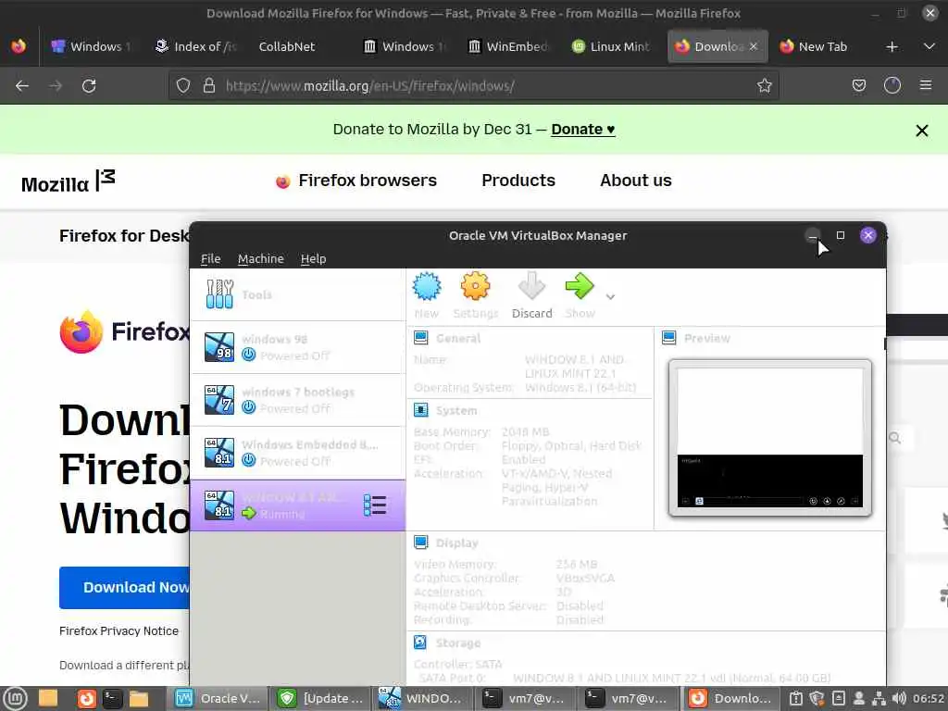The height and width of the screenshot is (711, 948).
Task: Open the running VM's list menu icon
Action: point(375,505)
